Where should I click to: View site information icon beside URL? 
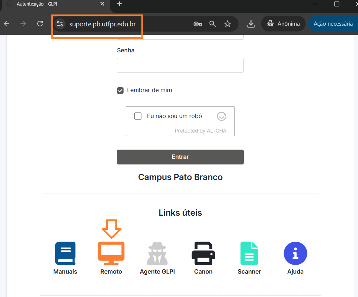pos(60,24)
